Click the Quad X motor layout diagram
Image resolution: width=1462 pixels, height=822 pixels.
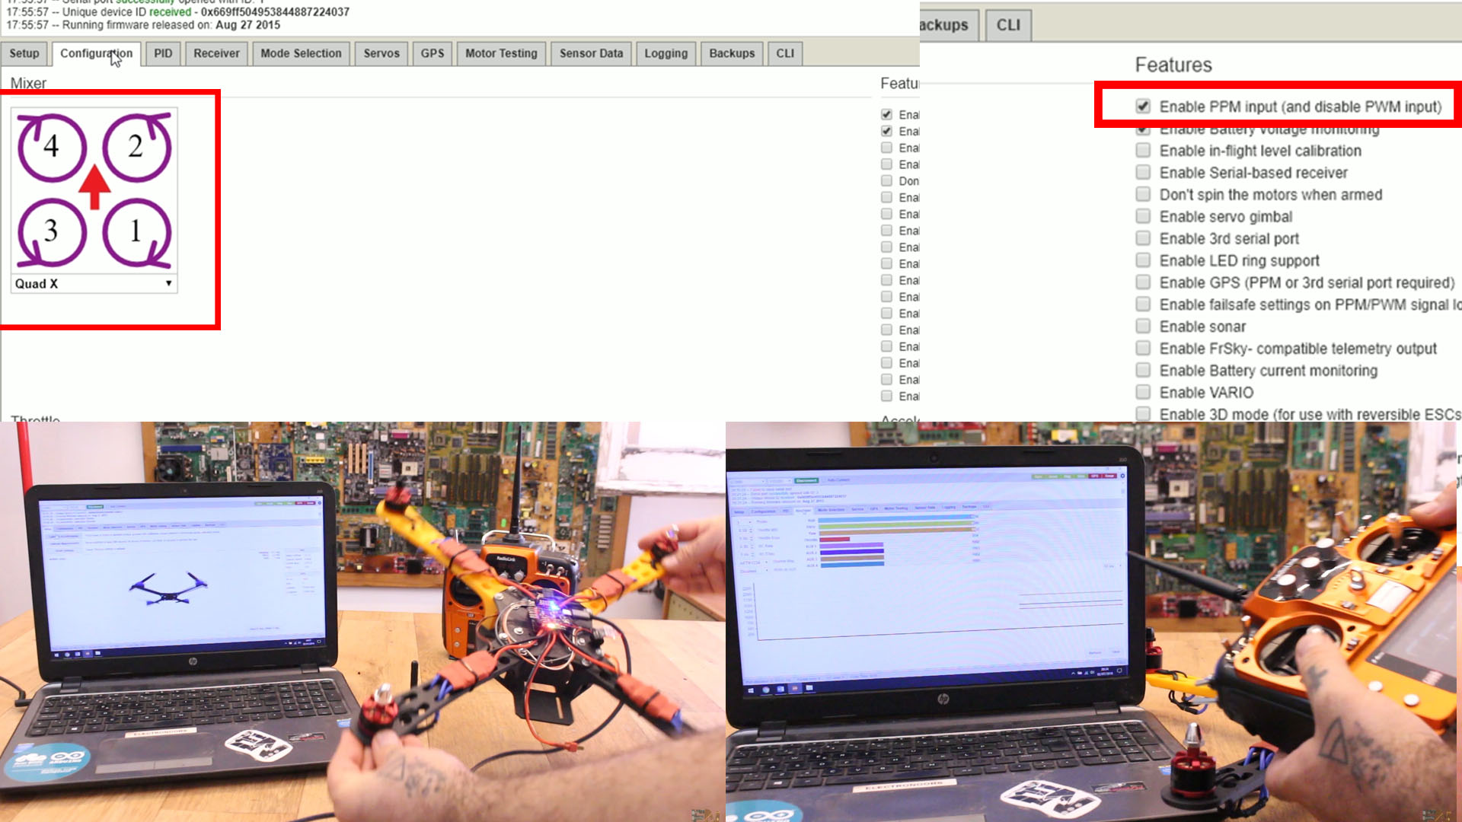coord(94,190)
